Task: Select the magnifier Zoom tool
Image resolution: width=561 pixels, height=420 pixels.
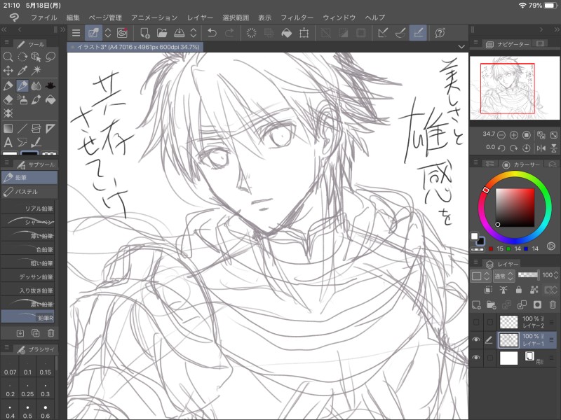Action: (x=8, y=57)
